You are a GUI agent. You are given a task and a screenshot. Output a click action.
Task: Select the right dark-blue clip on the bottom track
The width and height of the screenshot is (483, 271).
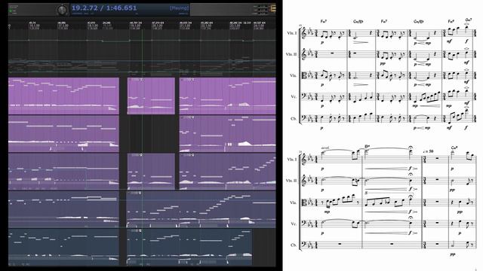[x=189, y=247]
